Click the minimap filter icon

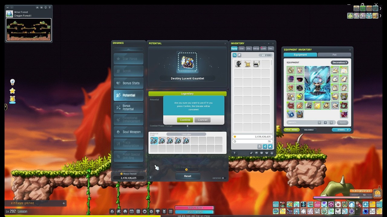pos(50,8)
